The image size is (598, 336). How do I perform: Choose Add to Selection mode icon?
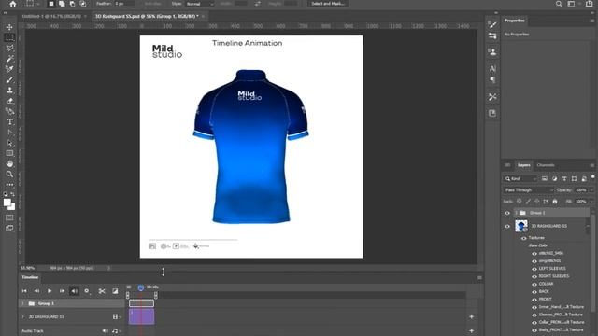click(62, 4)
